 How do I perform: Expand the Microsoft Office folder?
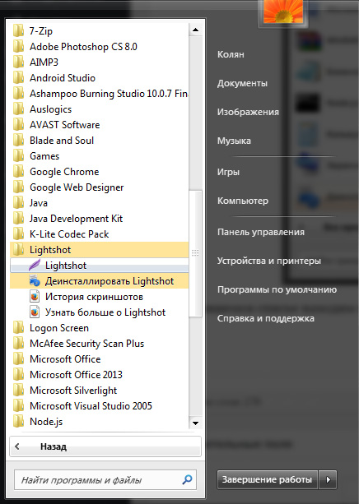pyautogui.click(x=99, y=359)
